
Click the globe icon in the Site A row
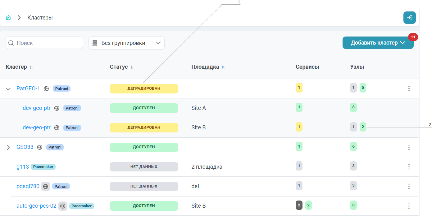pyautogui.click(x=57, y=108)
